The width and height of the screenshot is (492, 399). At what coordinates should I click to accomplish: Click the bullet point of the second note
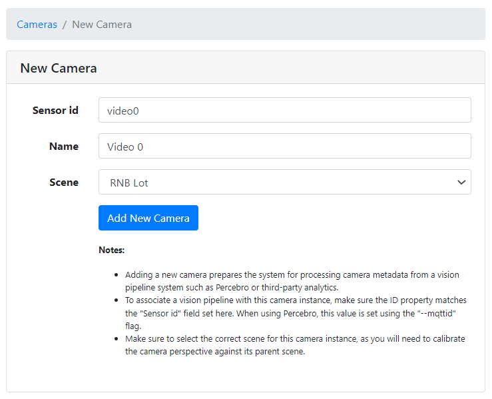(x=117, y=300)
